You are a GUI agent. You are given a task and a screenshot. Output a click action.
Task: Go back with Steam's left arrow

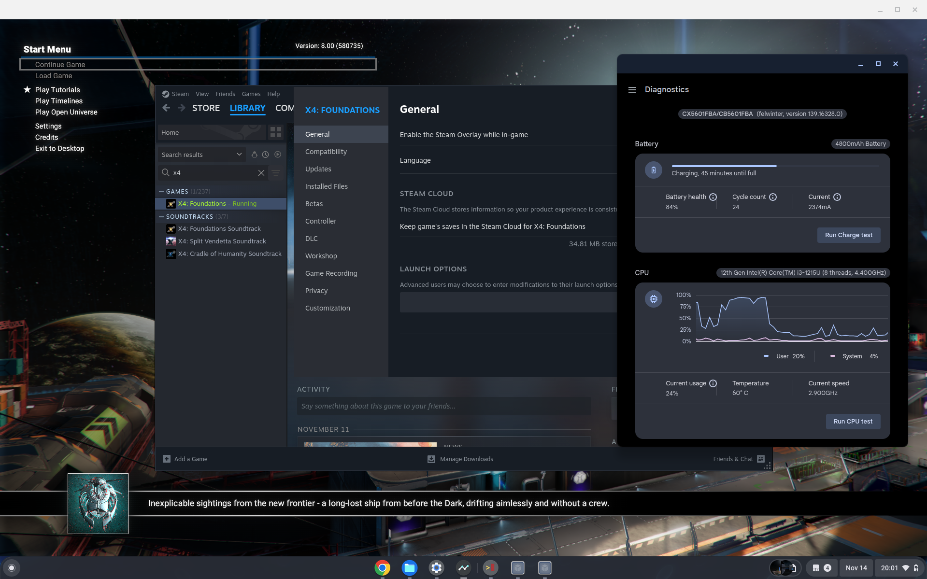coord(166,108)
